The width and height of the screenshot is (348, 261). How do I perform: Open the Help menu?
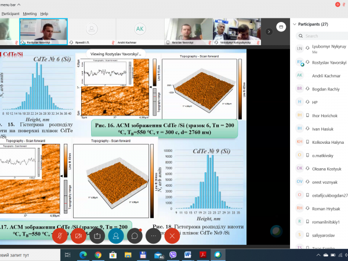point(45,13)
